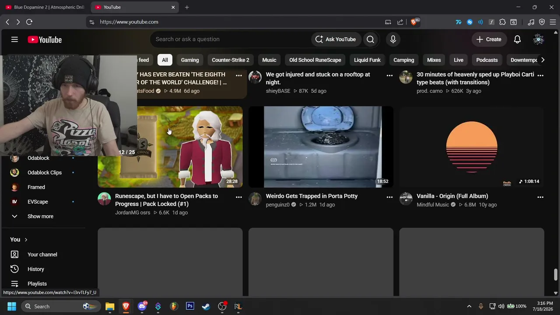Select the Gaming filter chip

[x=190, y=60]
